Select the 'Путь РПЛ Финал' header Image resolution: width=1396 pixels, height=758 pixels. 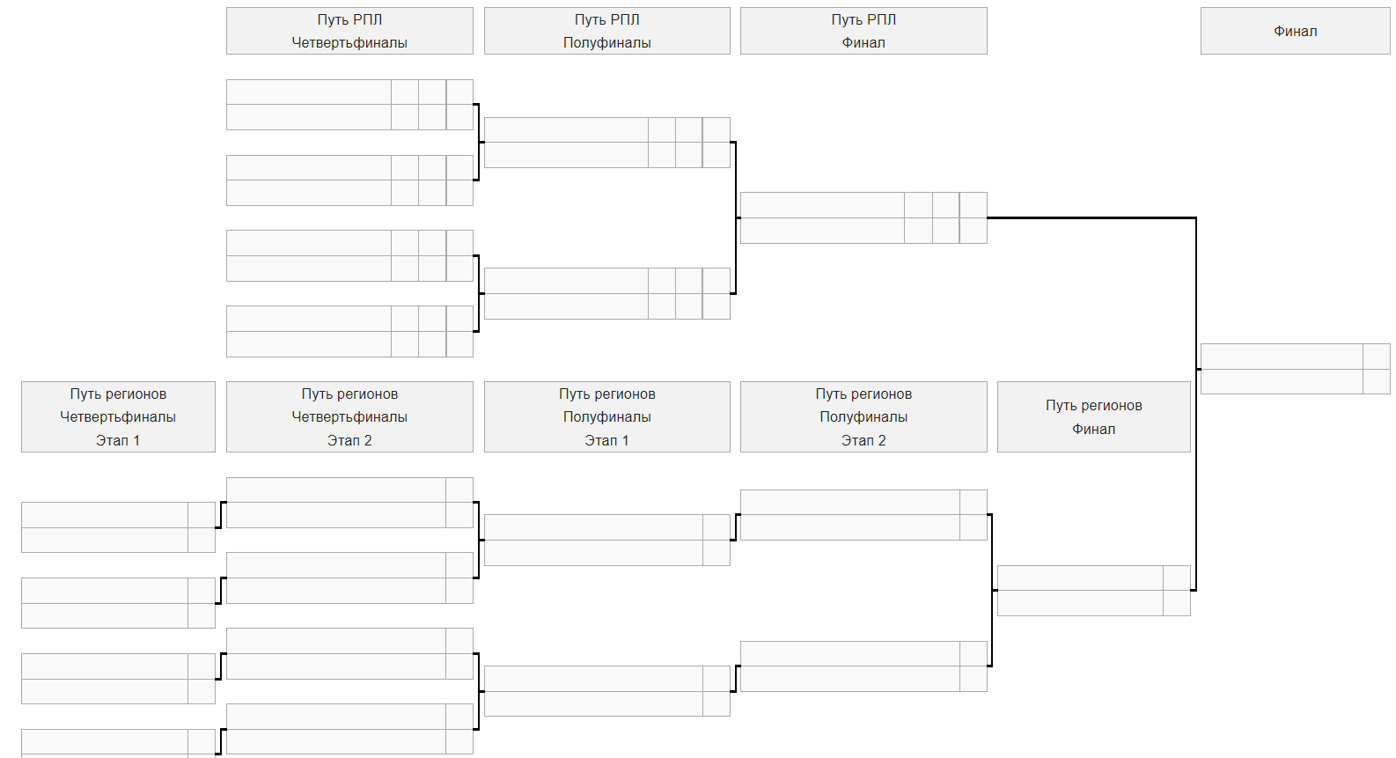coord(863,31)
